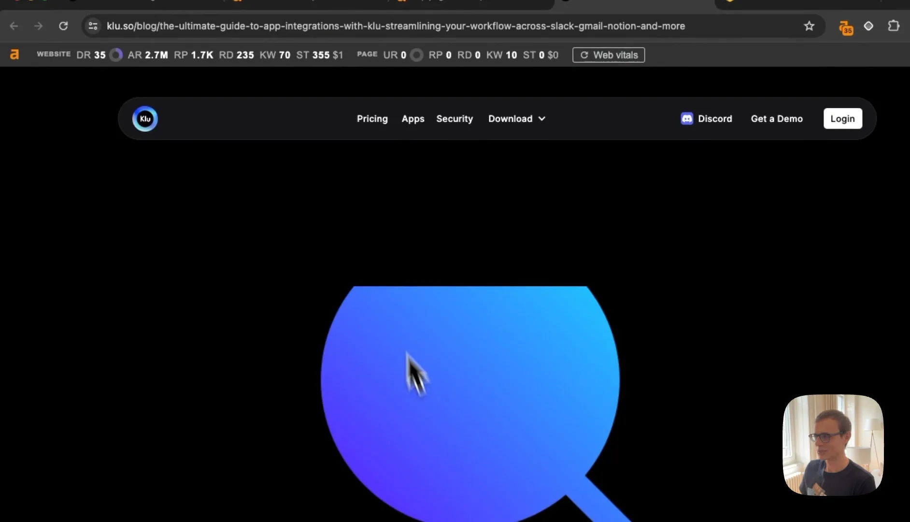Click the page UR 0 metric

[395, 55]
